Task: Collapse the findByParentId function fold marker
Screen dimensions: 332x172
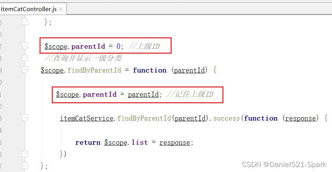Action: point(25,70)
